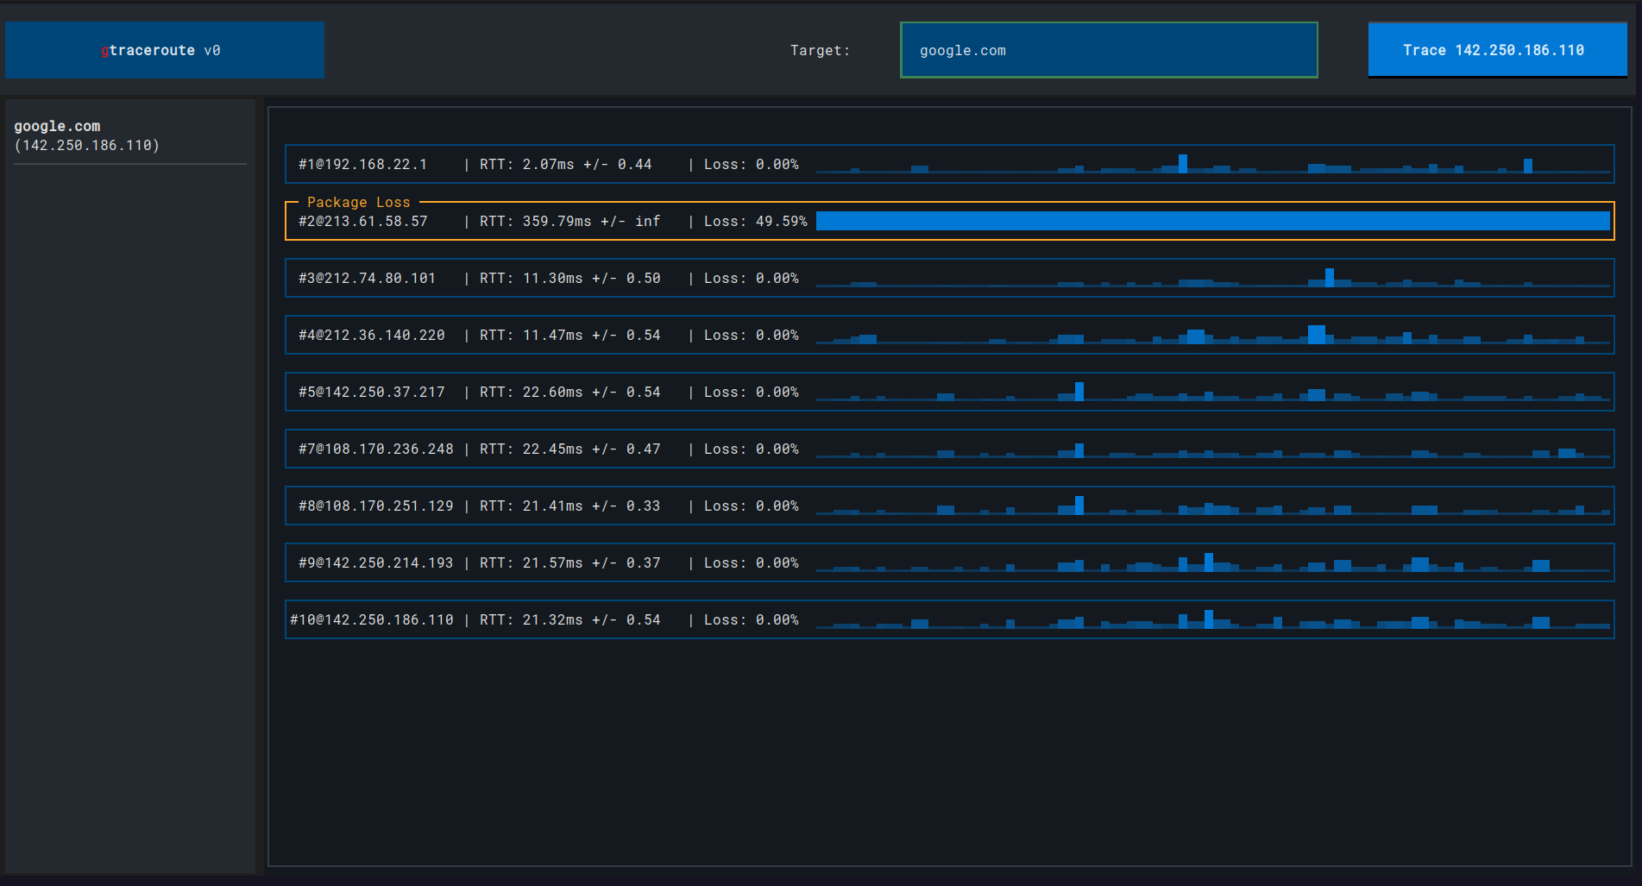1642x886 pixels.
Task: Click the latency sparkline of hop #8
Action: click(x=1213, y=506)
